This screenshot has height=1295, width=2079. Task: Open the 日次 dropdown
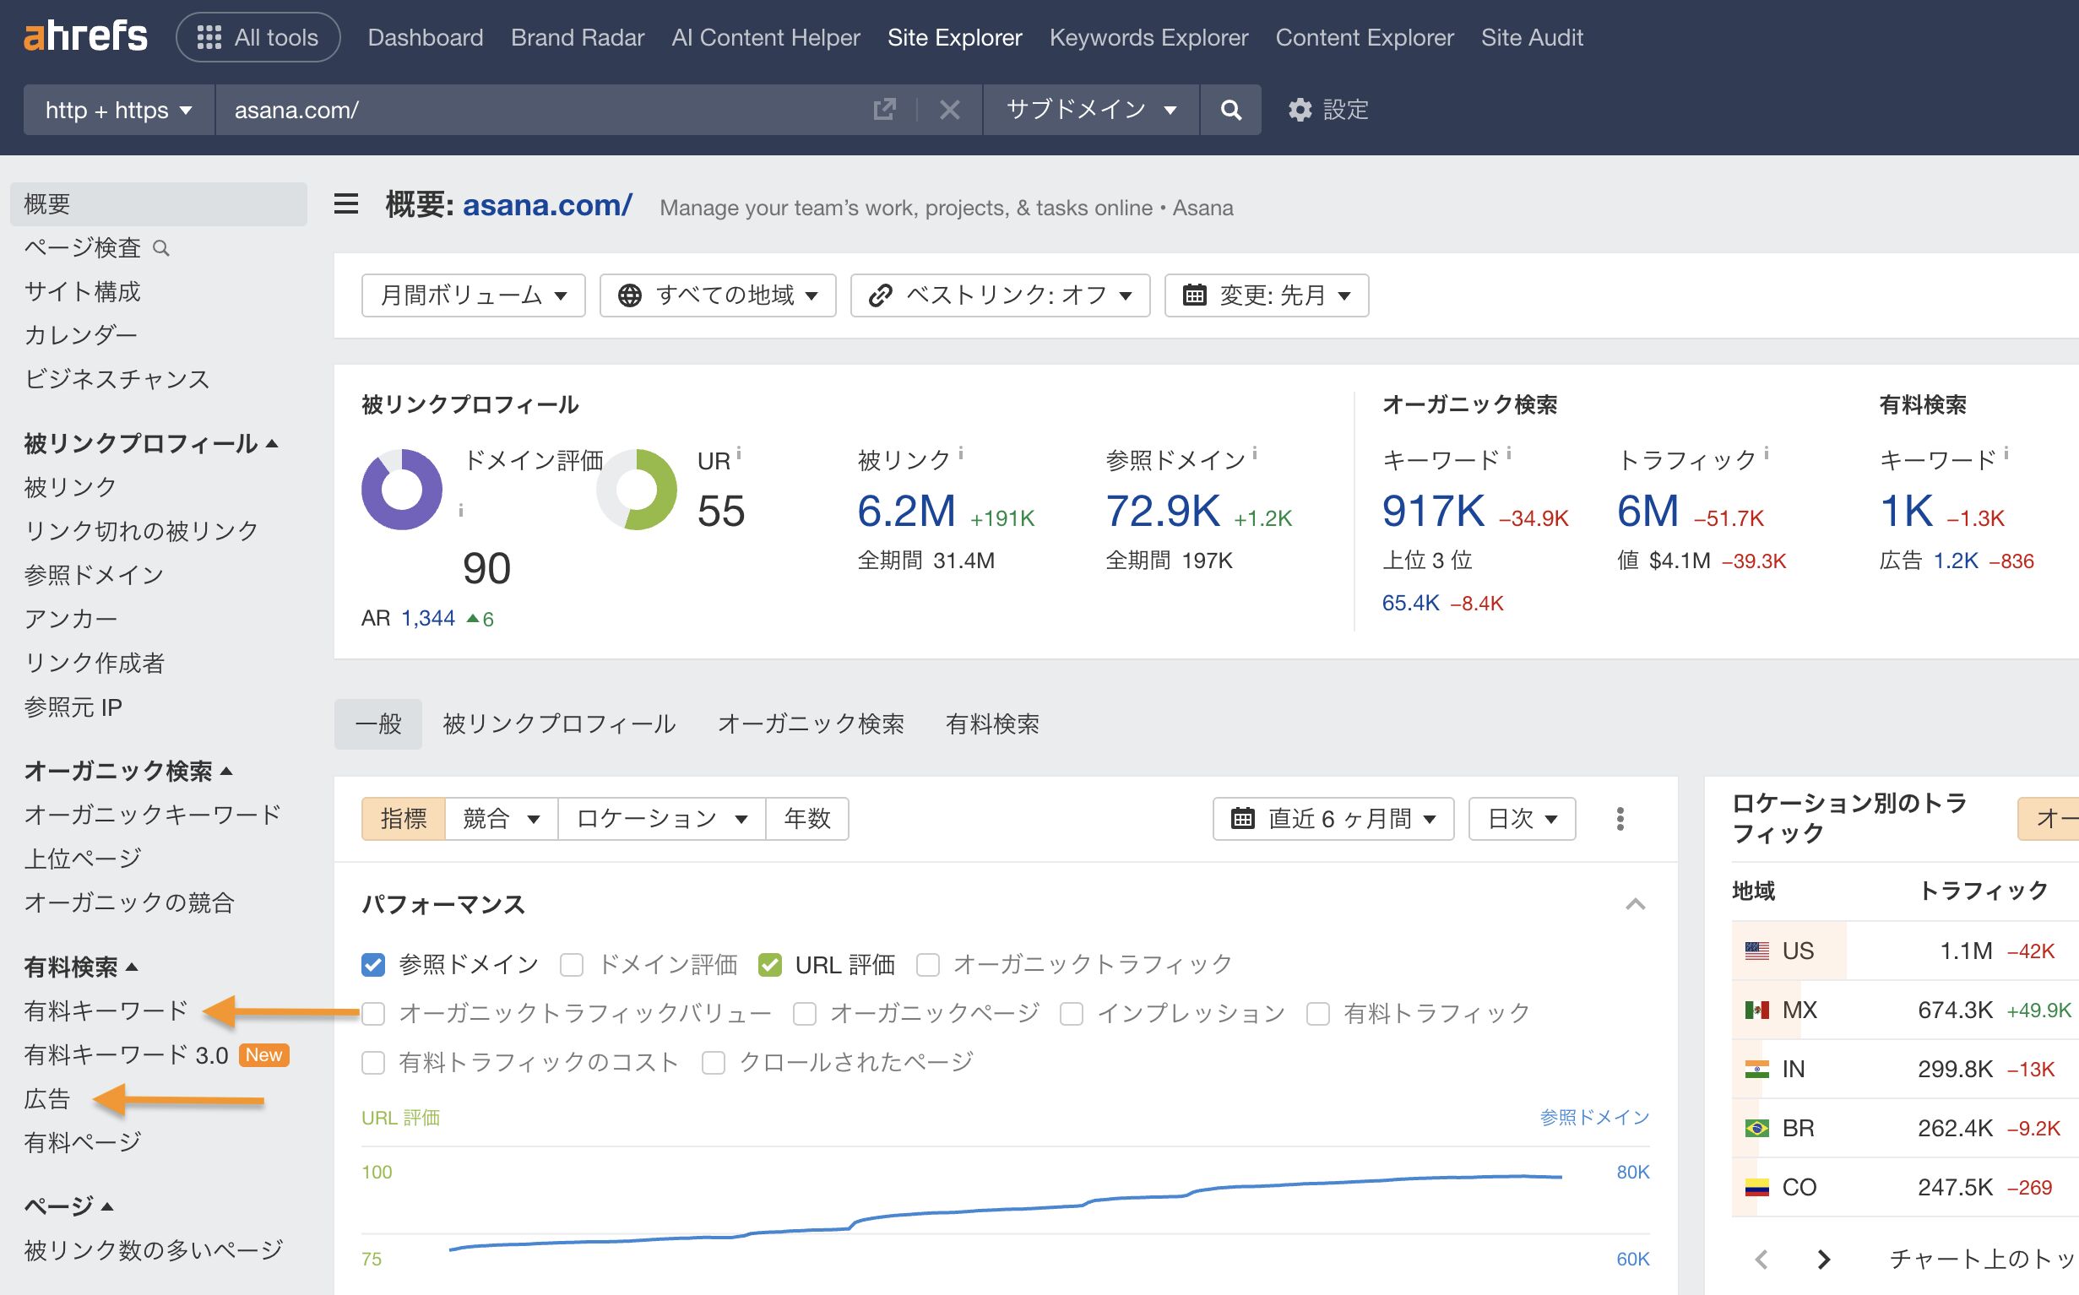(1521, 819)
